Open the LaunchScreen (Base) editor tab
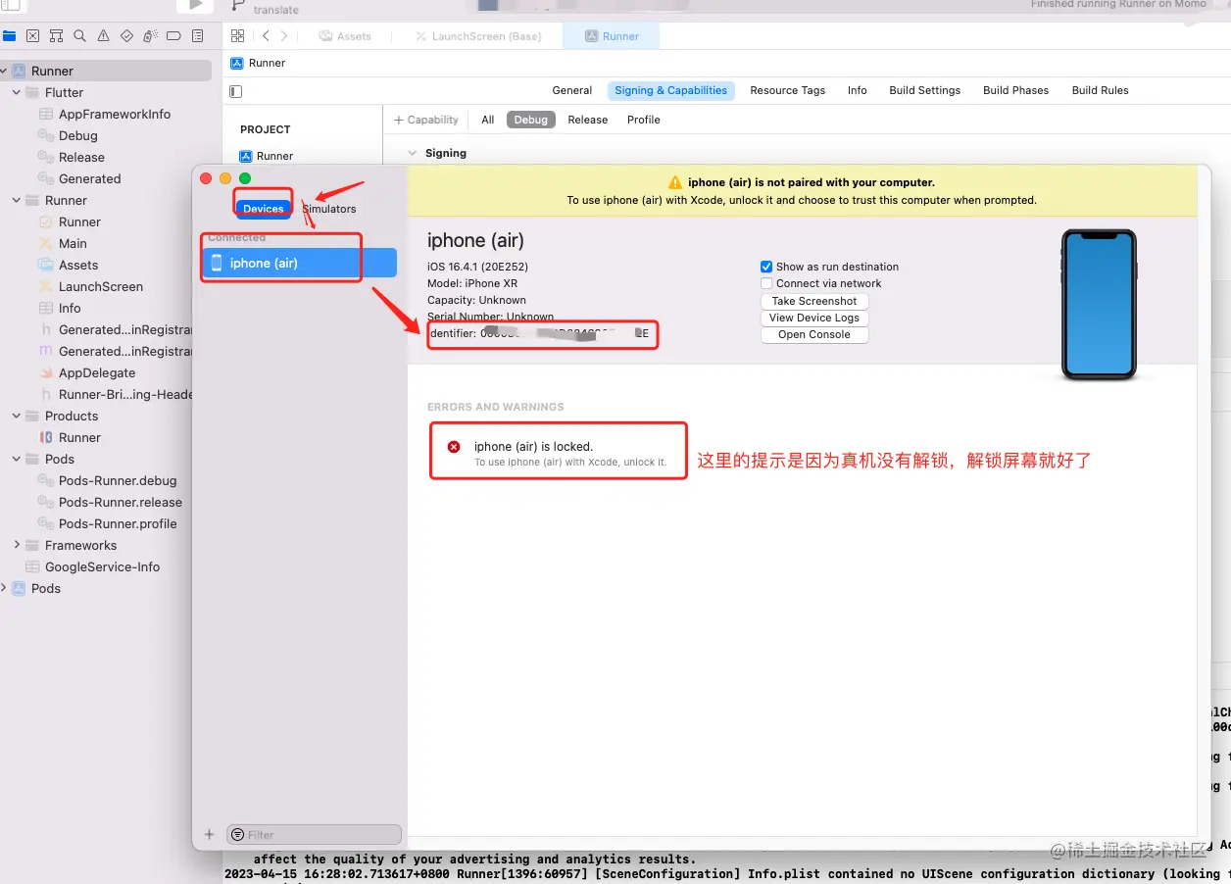The image size is (1231, 884). coord(478,36)
